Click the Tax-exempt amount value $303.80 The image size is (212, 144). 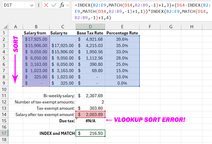(90, 108)
